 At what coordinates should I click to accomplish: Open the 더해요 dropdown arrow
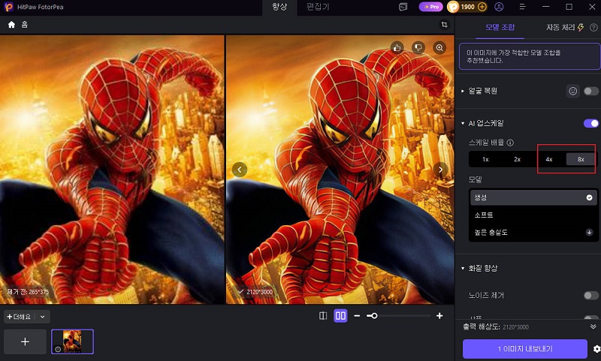tap(43, 317)
